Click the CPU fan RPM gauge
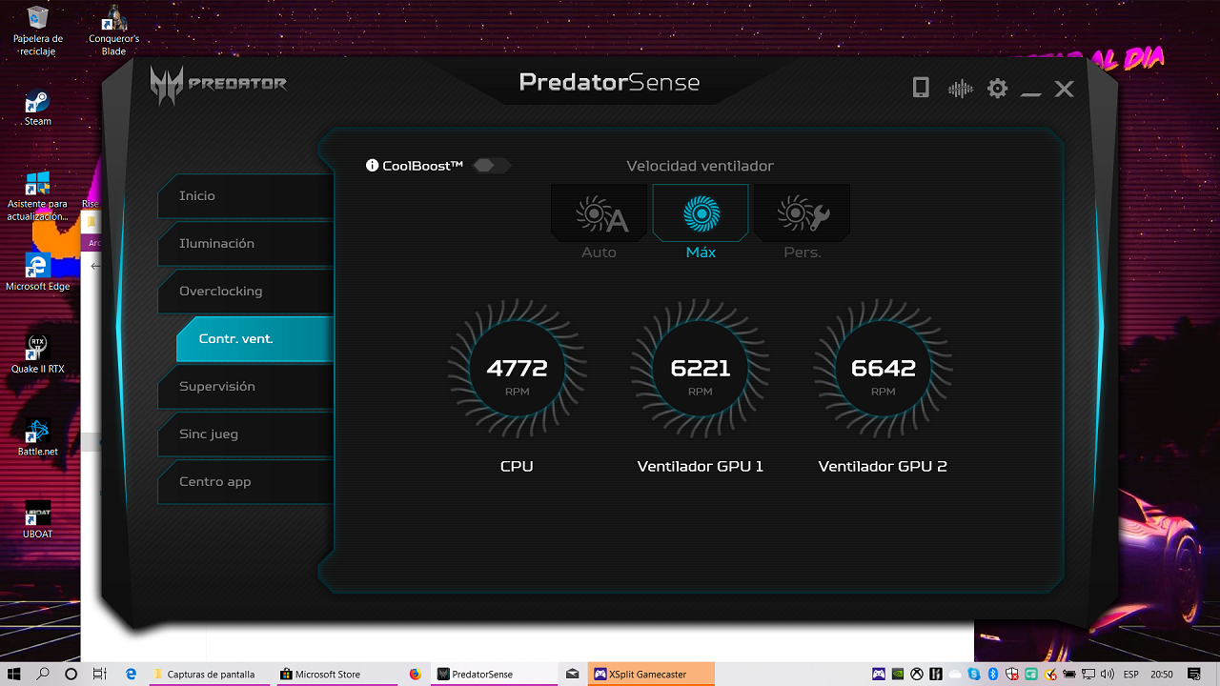Image resolution: width=1220 pixels, height=686 pixels. point(517,369)
